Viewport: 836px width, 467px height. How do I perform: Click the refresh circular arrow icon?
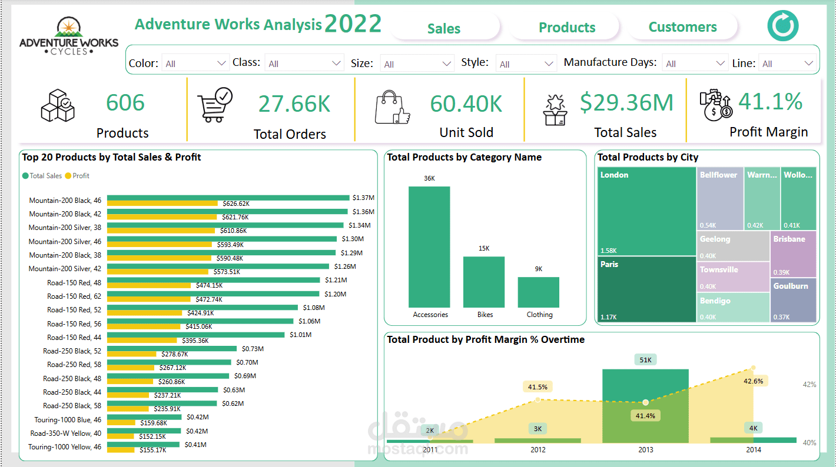782,26
